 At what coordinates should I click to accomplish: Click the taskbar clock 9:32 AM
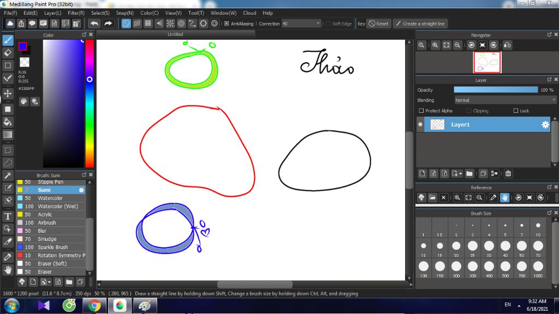click(537, 301)
